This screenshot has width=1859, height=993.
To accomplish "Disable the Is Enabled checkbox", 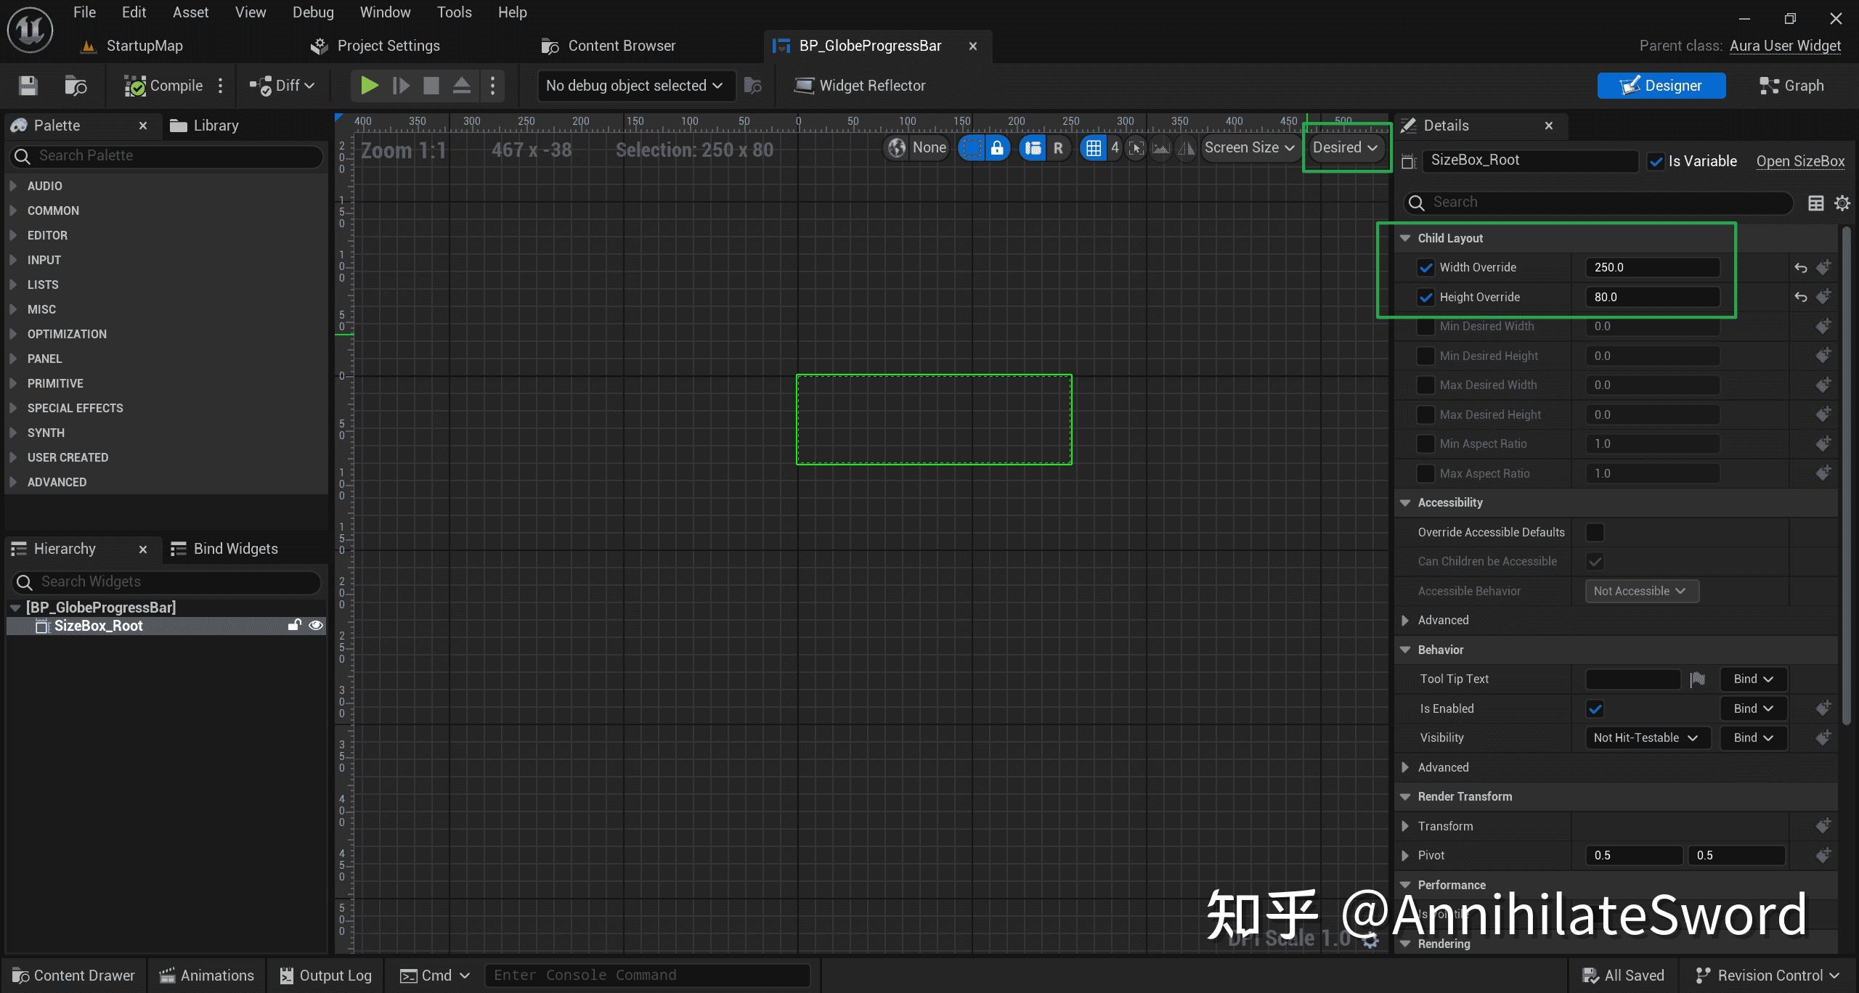I will [x=1595, y=708].
